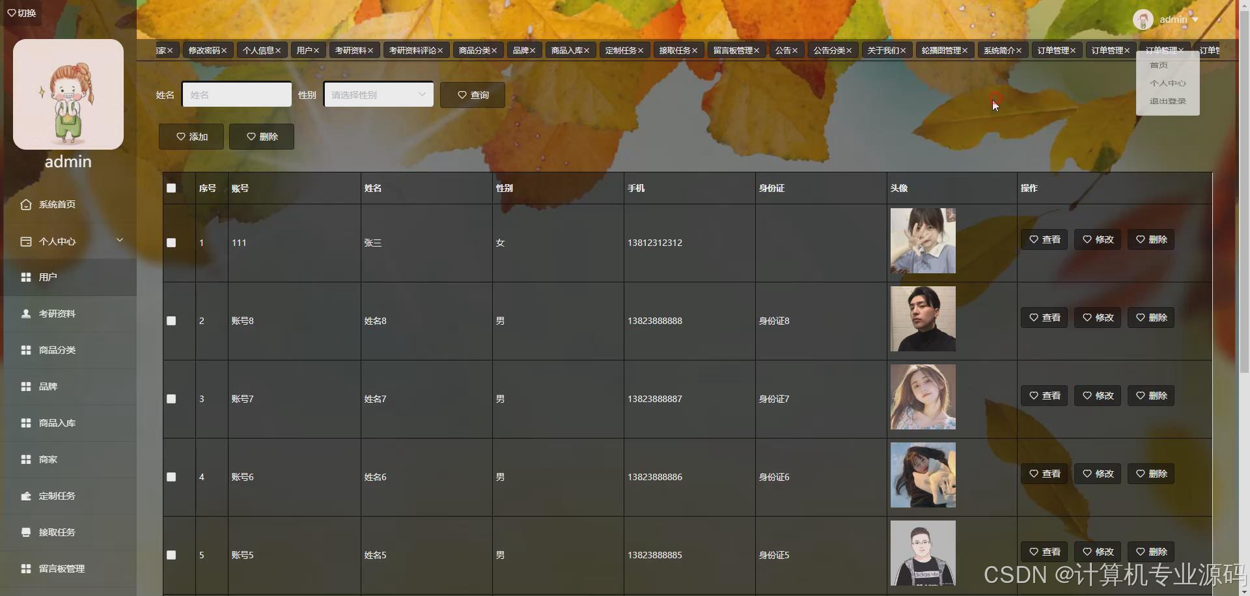Click 姓名8's avatar thumbnail
This screenshot has height=596, width=1250.
click(923, 319)
